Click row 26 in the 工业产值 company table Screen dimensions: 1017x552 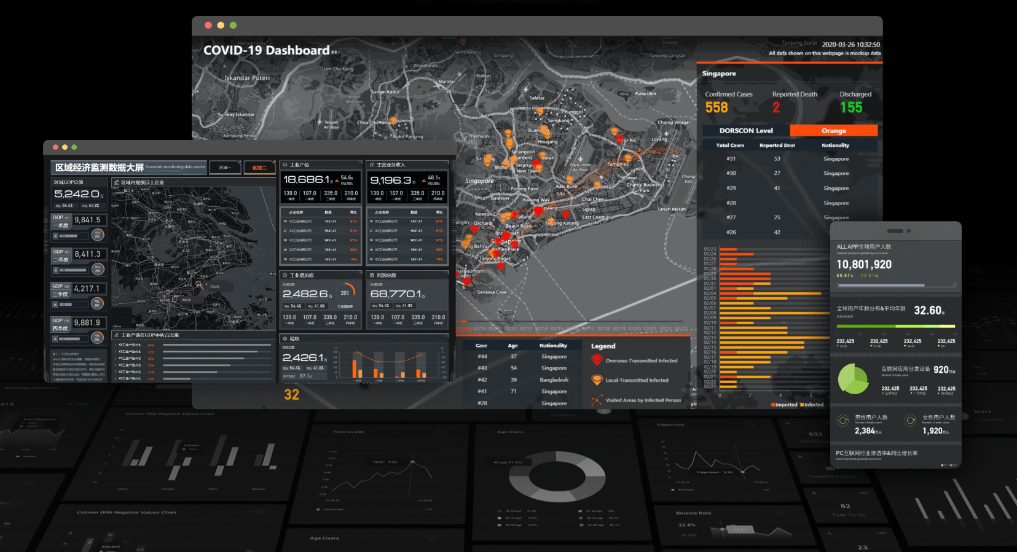(321, 222)
